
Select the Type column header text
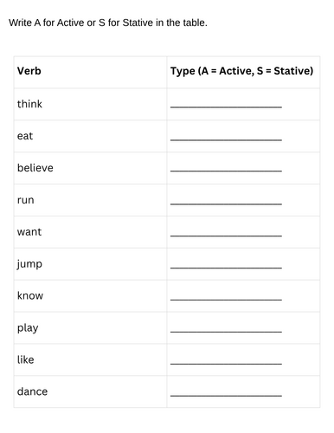241,71
